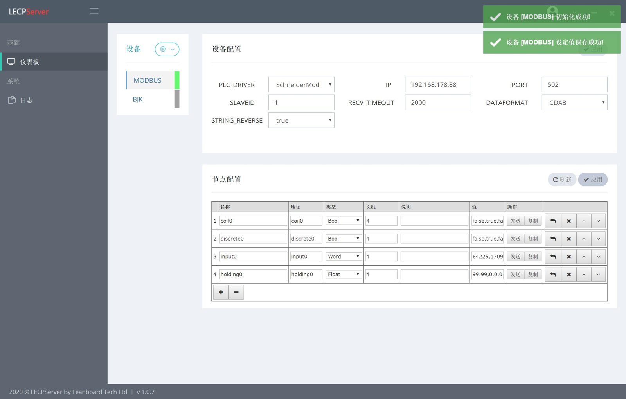
Task: Toggle the hamburger sidebar menu icon
Action: (94, 11)
